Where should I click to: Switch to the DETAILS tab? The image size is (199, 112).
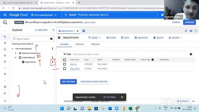click(80, 44)
